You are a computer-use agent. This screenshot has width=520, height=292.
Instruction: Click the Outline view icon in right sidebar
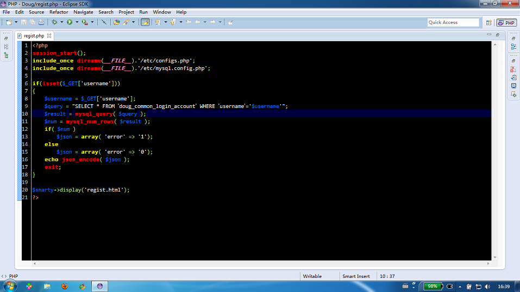[x=513, y=47]
